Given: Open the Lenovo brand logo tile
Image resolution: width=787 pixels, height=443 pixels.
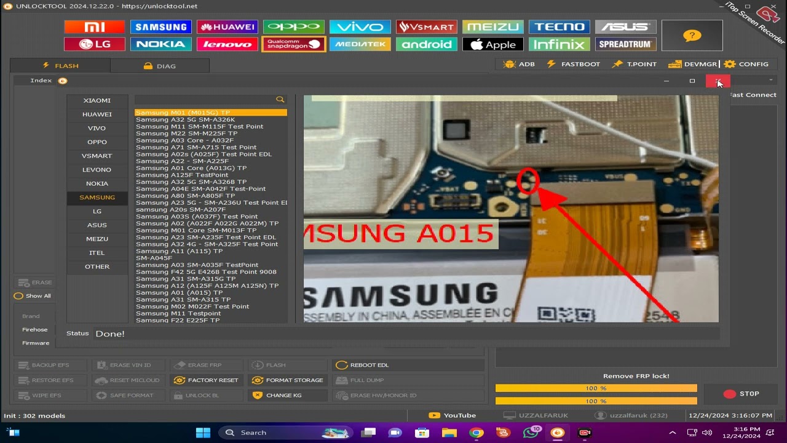Looking at the screenshot, I should [x=227, y=44].
